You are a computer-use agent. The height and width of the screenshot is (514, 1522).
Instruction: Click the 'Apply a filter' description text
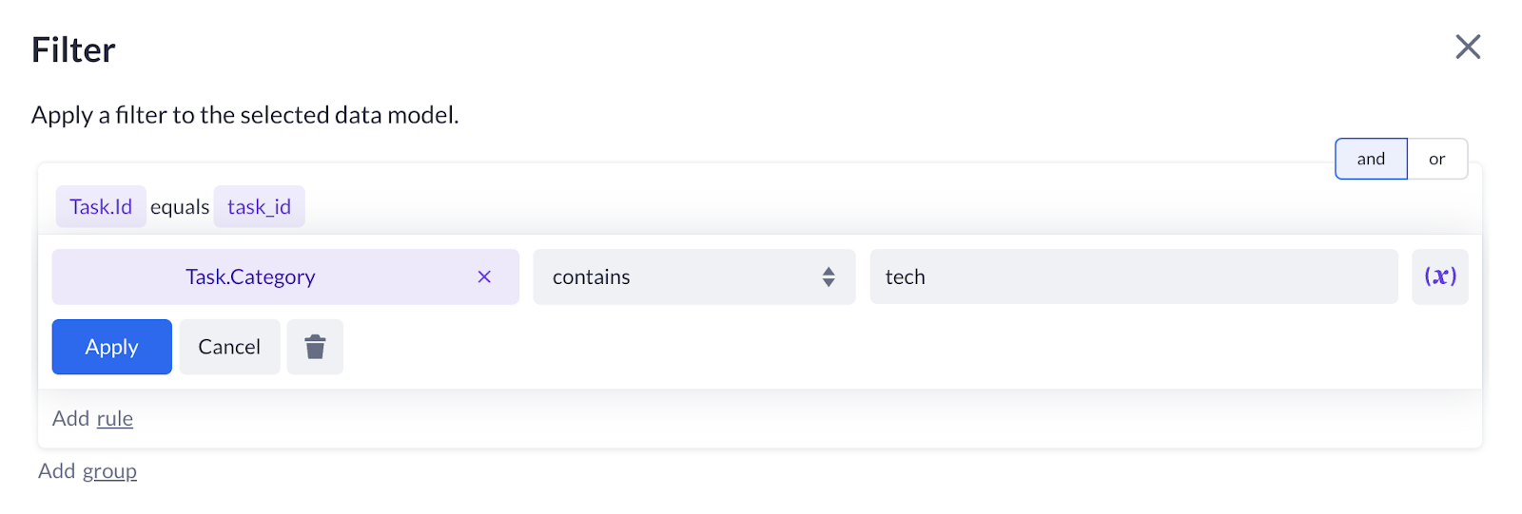244,115
